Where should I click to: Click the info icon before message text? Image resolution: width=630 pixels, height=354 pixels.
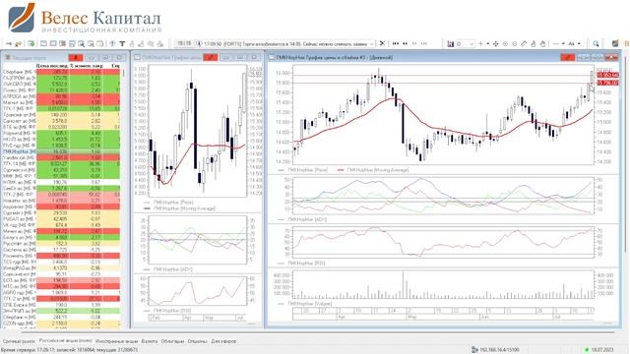coord(199,43)
